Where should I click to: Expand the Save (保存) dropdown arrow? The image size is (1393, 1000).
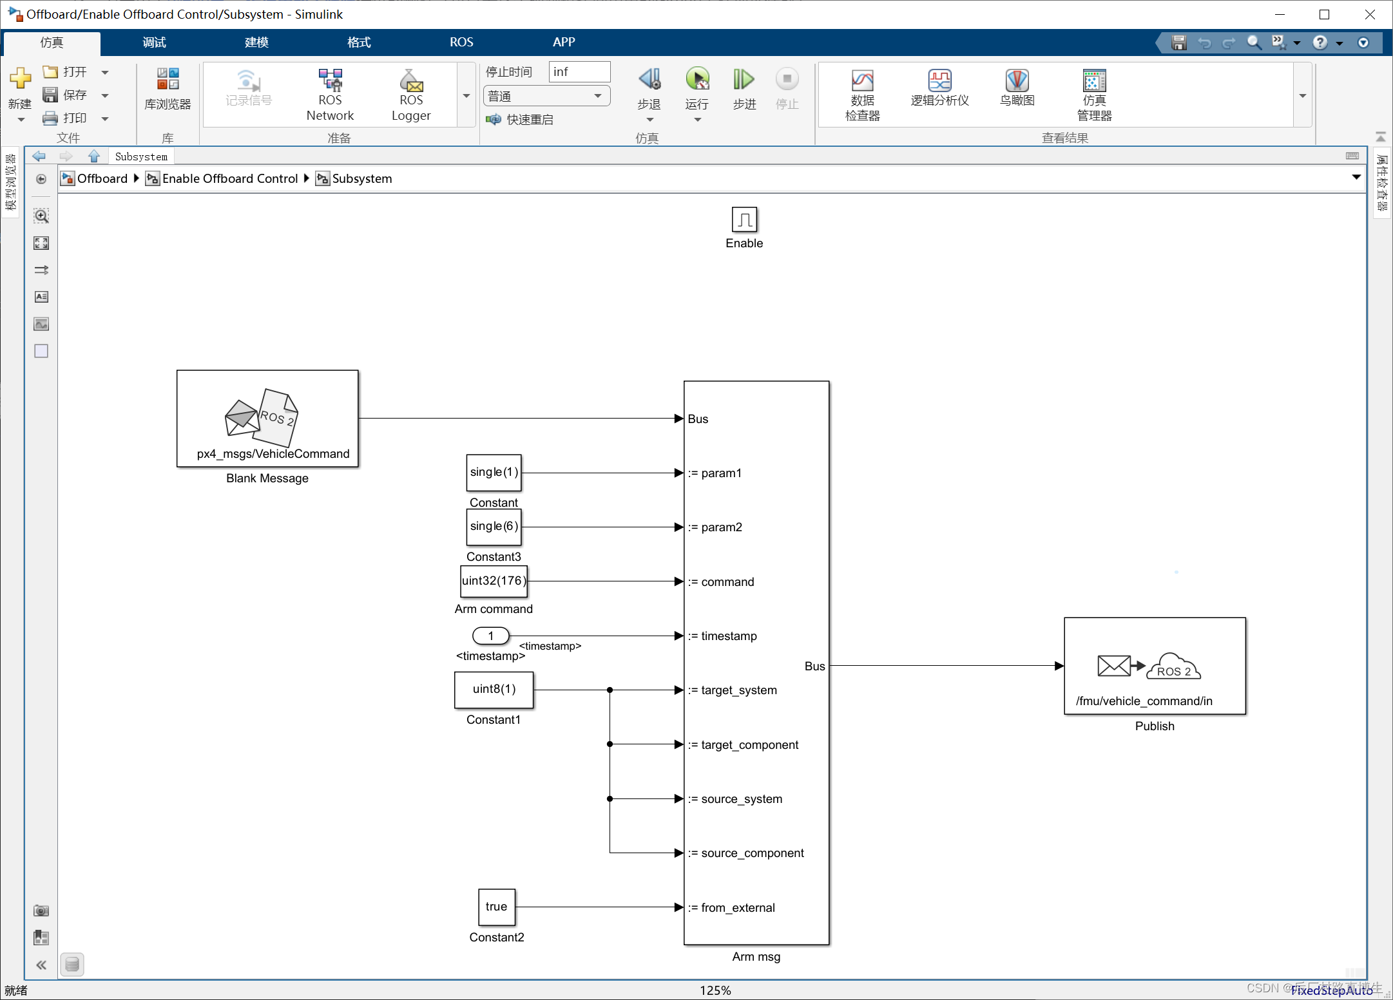tap(105, 95)
